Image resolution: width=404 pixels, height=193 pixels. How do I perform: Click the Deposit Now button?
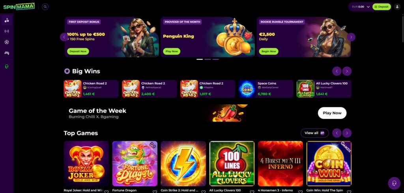[78, 51]
